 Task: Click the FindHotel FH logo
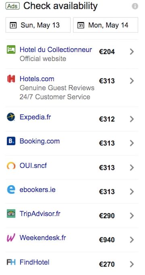point(11,262)
